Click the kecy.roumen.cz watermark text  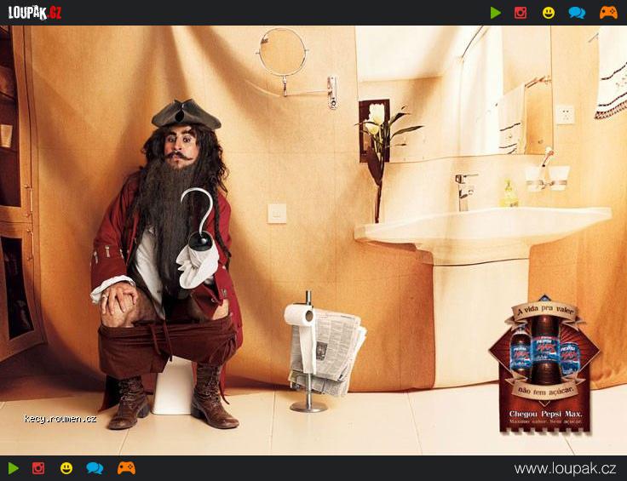pos(60,419)
